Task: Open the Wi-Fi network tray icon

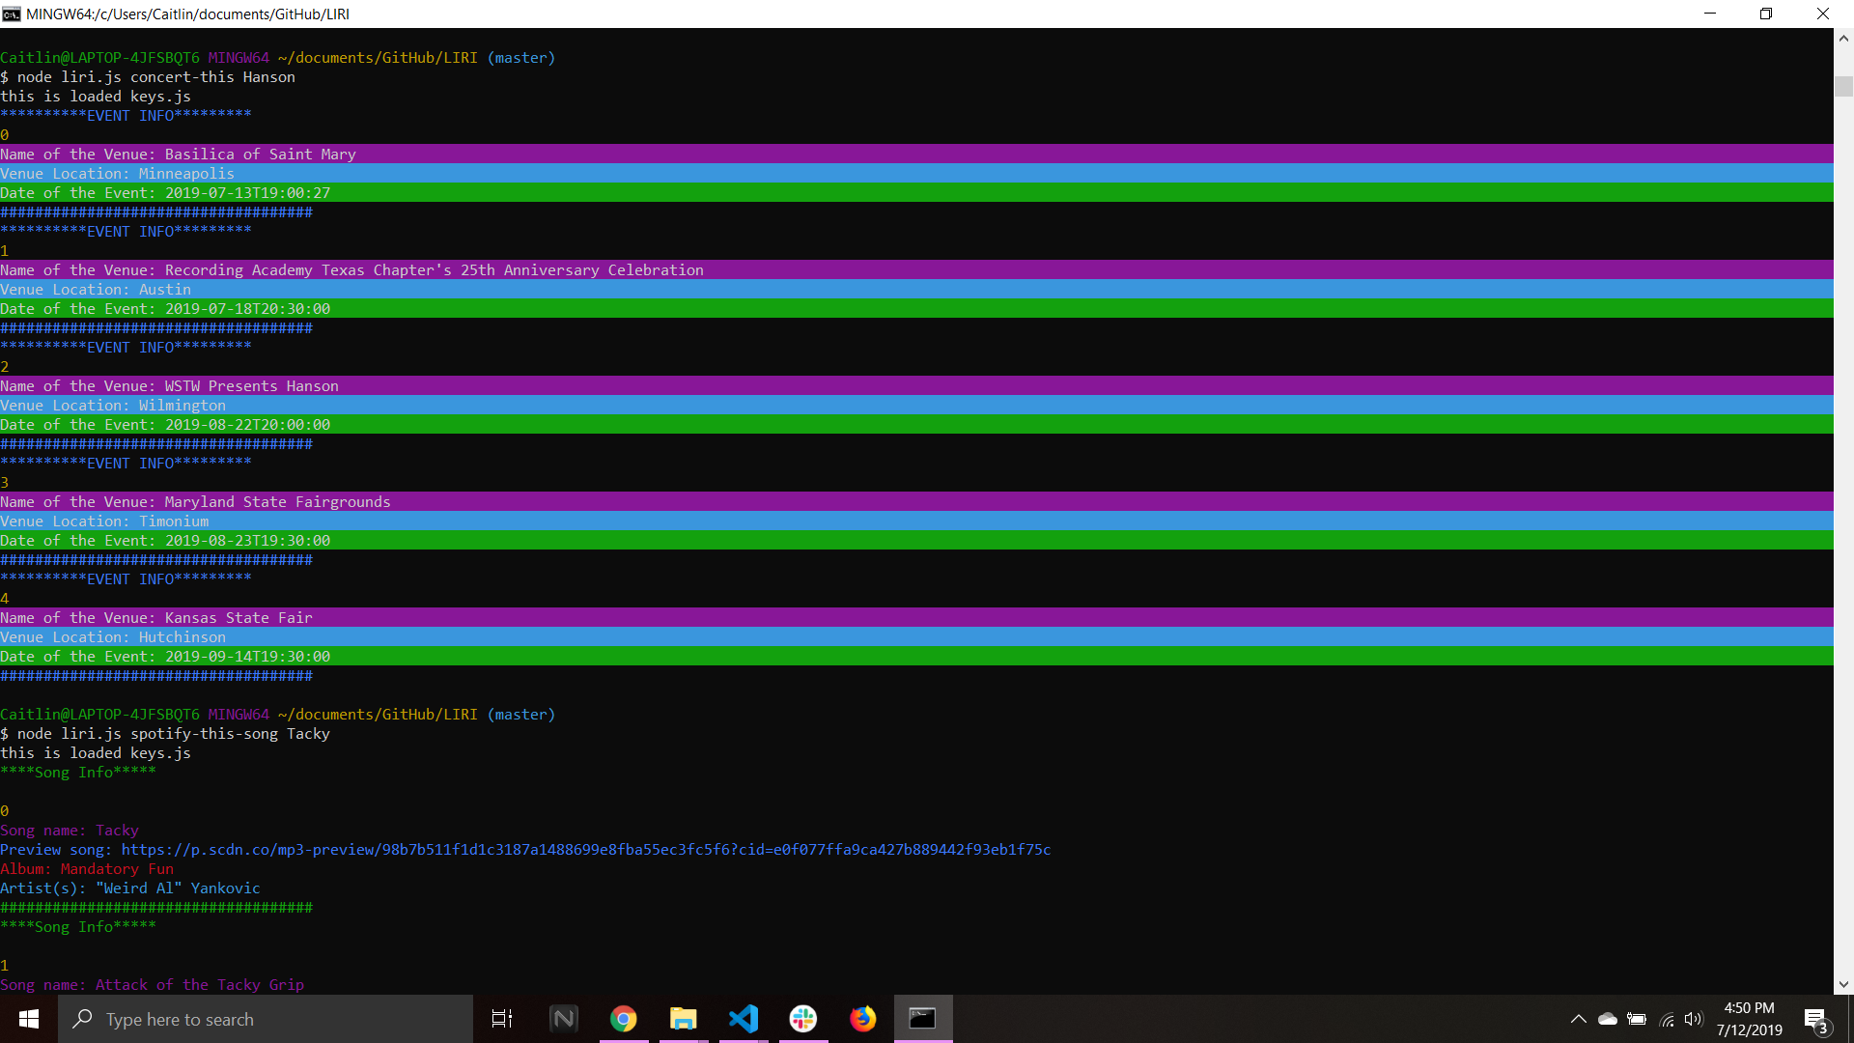Action: [1667, 1019]
